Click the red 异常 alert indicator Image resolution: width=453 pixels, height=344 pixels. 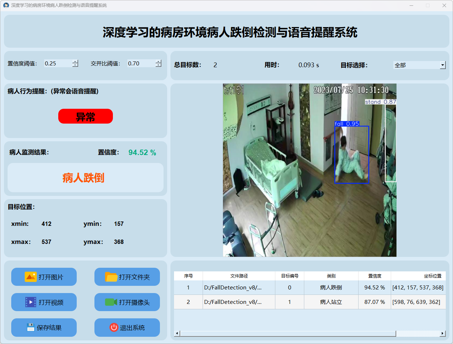click(x=85, y=116)
